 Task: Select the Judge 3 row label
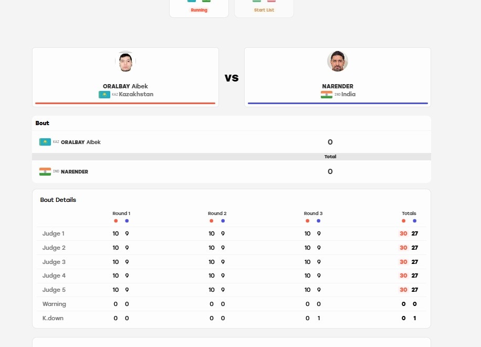pos(54,262)
